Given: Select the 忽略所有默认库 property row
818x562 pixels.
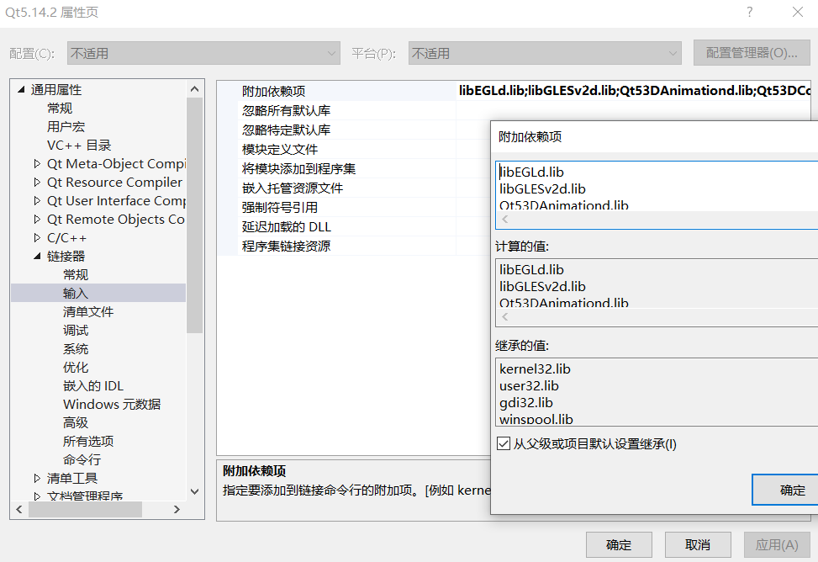Looking at the screenshot, I should 286,112.
